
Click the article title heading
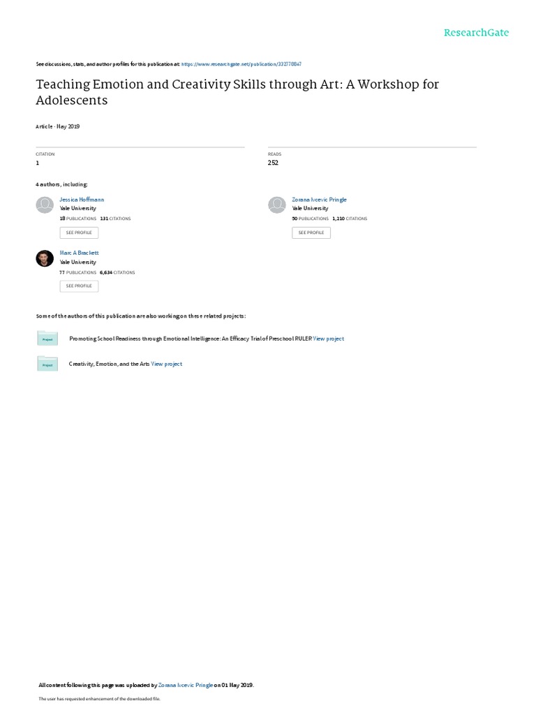click(237, 91)
